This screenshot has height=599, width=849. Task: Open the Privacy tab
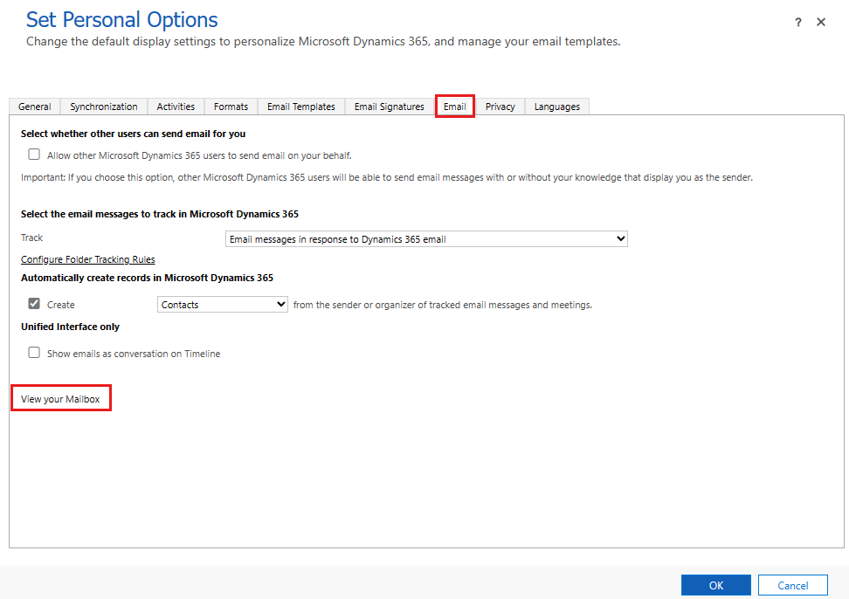500,107
